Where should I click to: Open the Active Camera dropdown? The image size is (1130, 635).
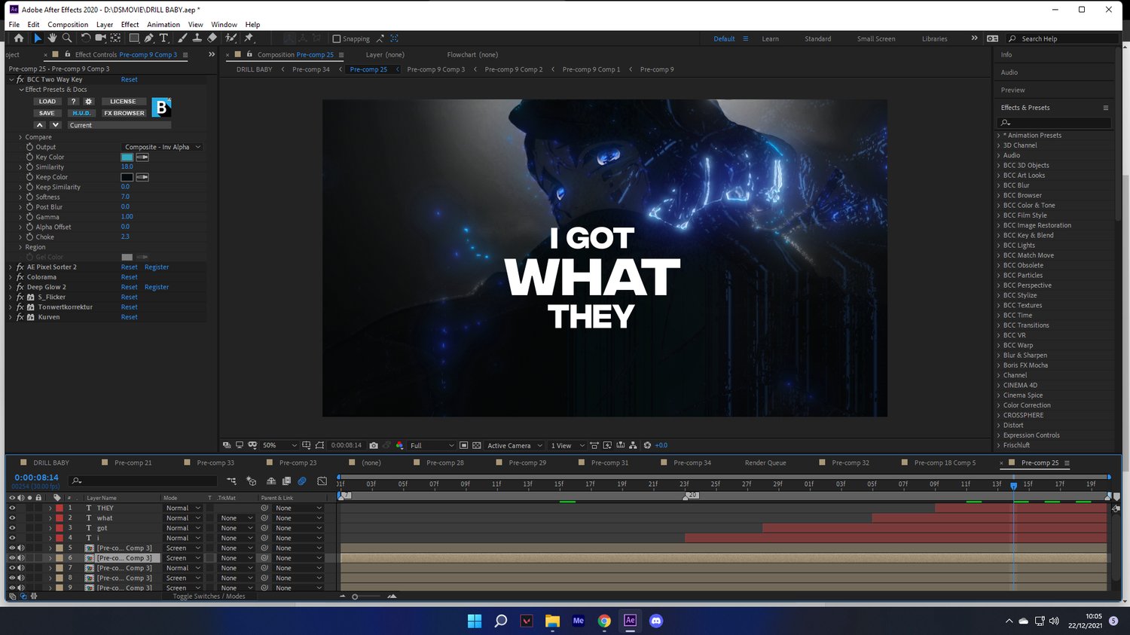tap(515, 445)
